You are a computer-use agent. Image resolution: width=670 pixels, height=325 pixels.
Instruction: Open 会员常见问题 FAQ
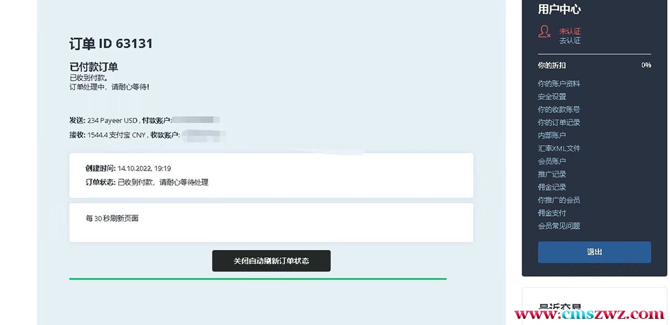(x=559, y=226)
